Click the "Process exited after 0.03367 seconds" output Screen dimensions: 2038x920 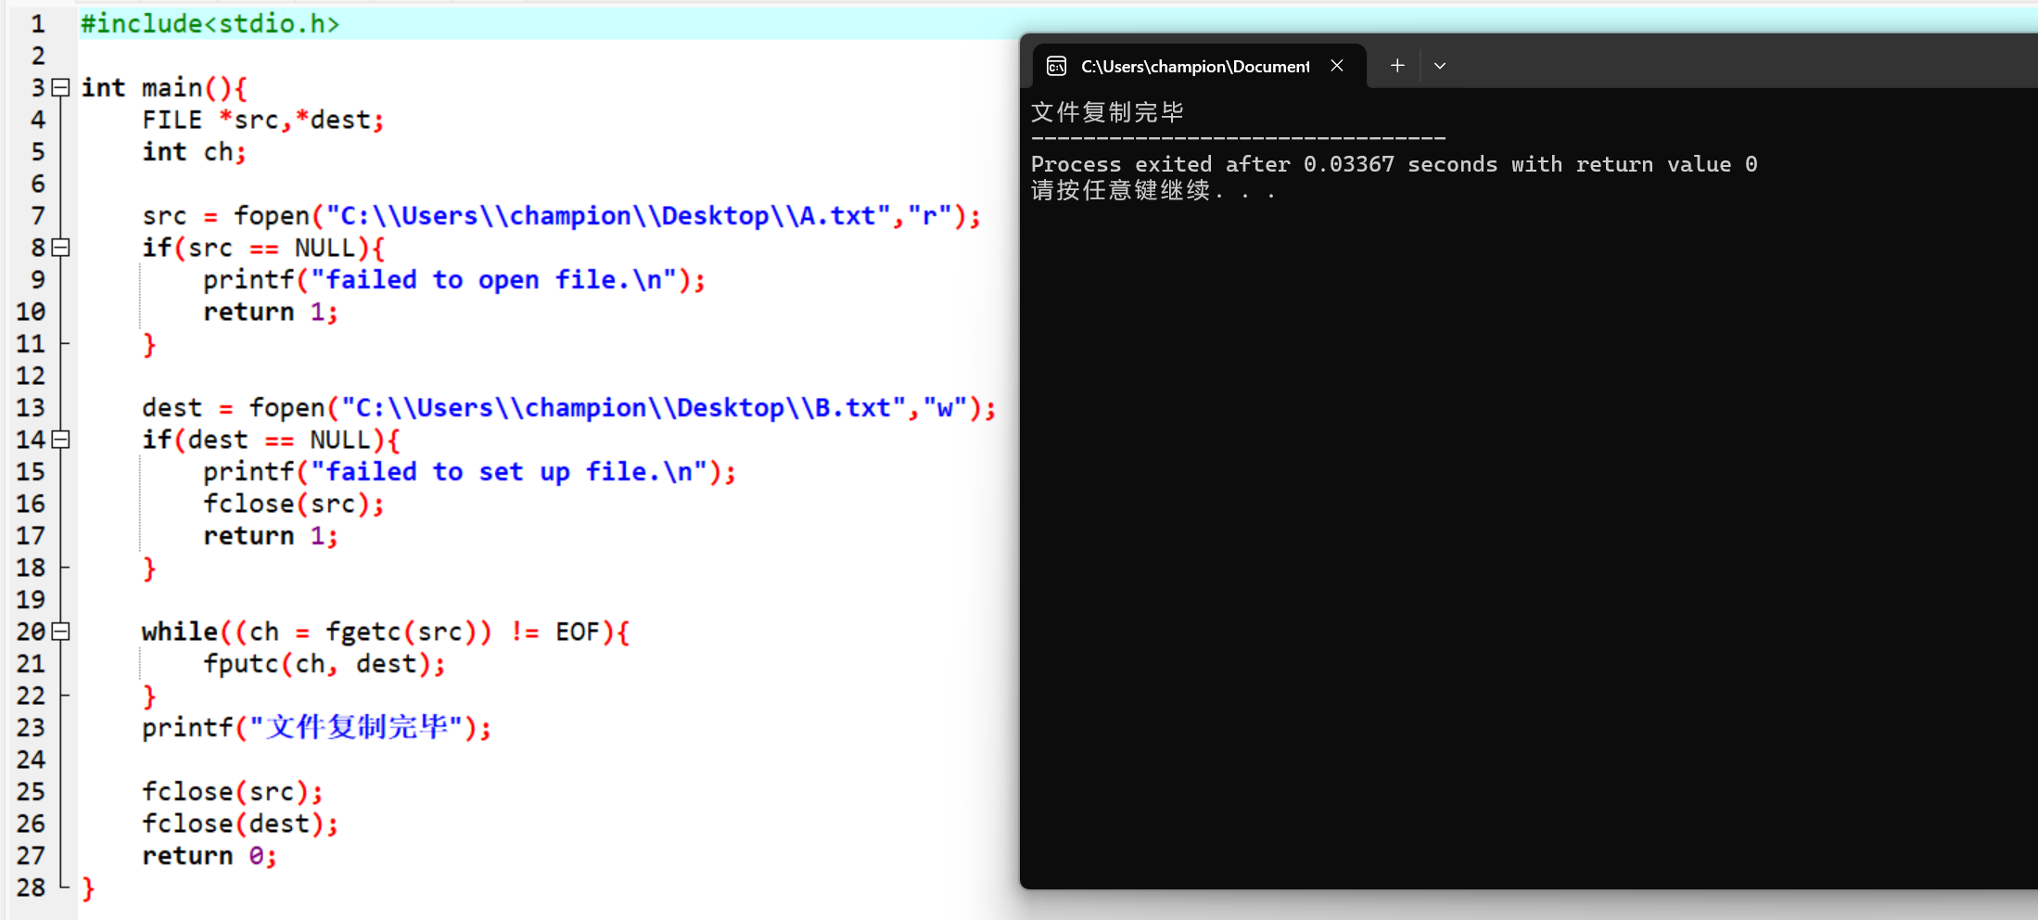[1265, 164]
